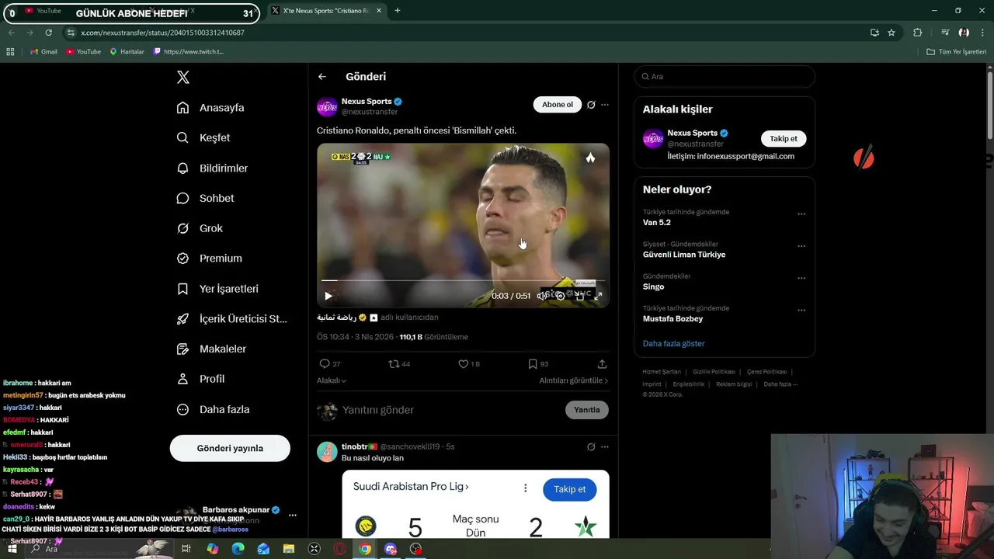Go back with the Gönderi arrow
This screenshot has width=994, height=559.
322,77
